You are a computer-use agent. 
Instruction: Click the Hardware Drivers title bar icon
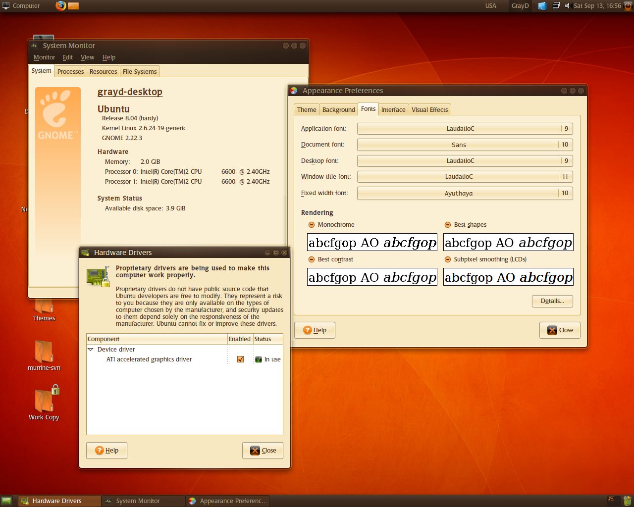click(85, 253)
